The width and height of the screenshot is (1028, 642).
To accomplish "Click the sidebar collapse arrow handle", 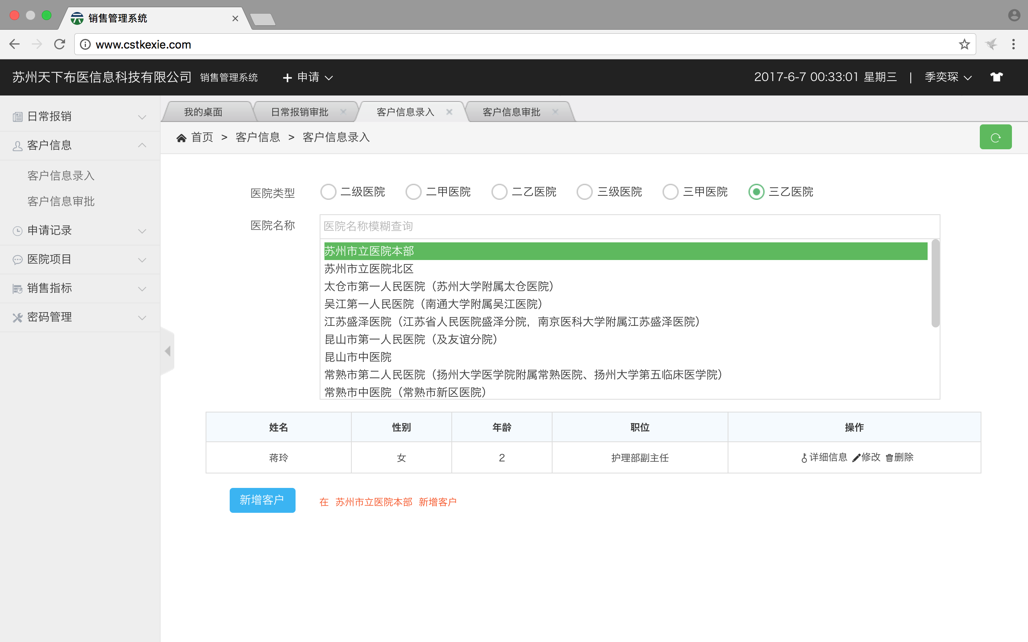I will point(168,351).
